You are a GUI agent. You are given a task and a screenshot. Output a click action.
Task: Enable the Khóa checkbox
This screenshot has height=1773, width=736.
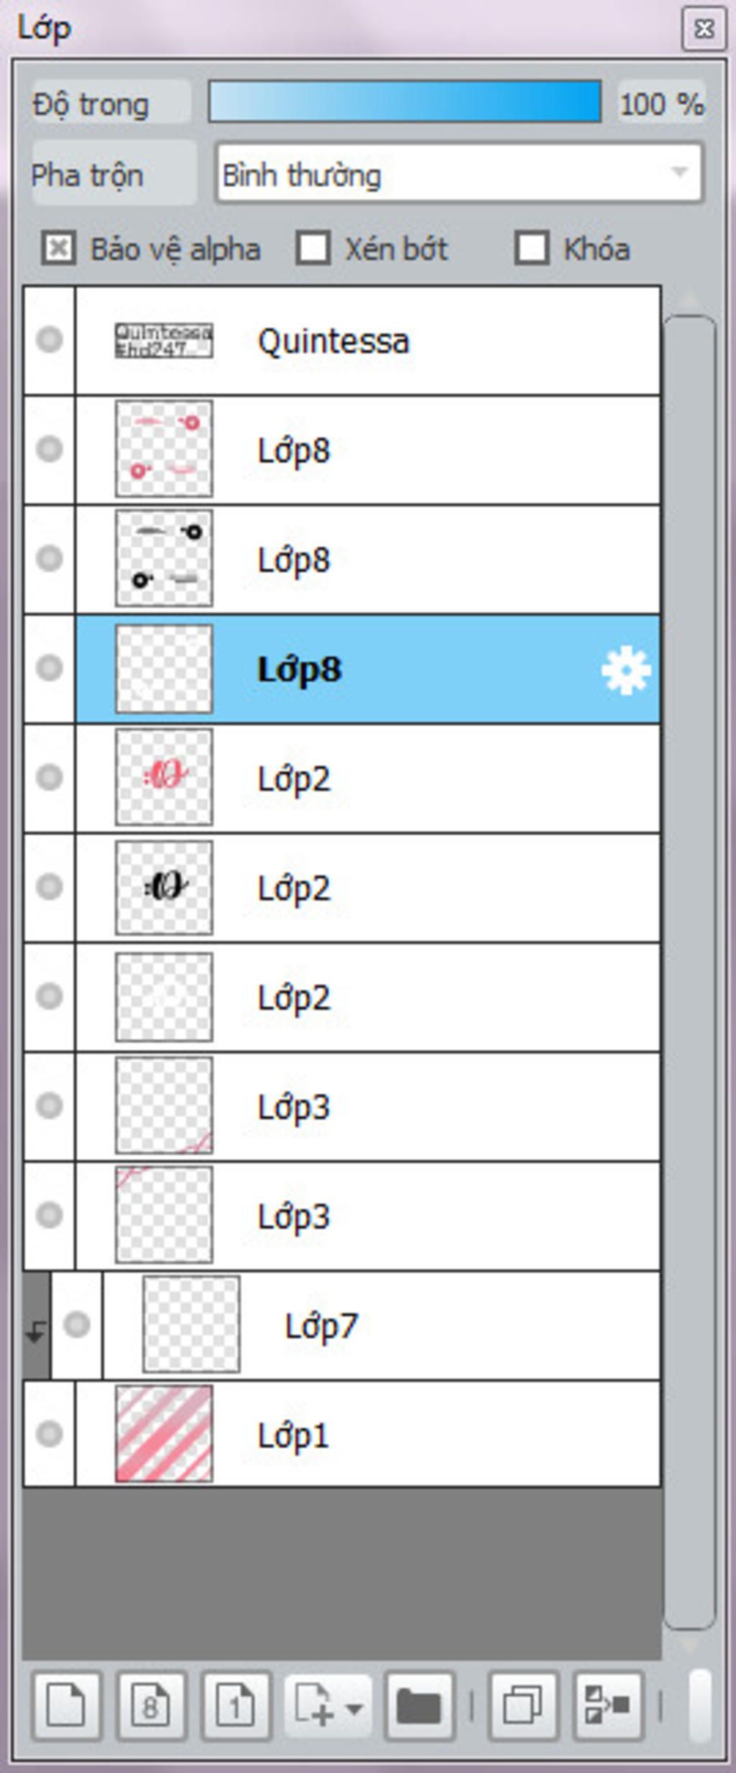(532, 249)
